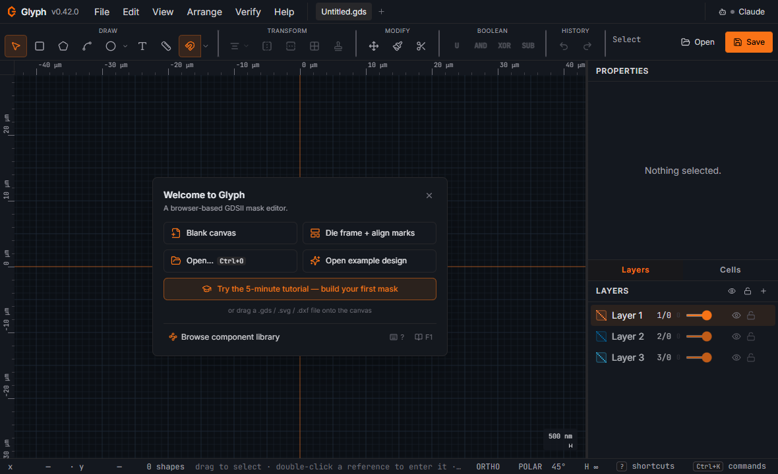Click Browse component library link
Image resolution: width=778 pixels, height=474 pixels.
click(224, 337)
